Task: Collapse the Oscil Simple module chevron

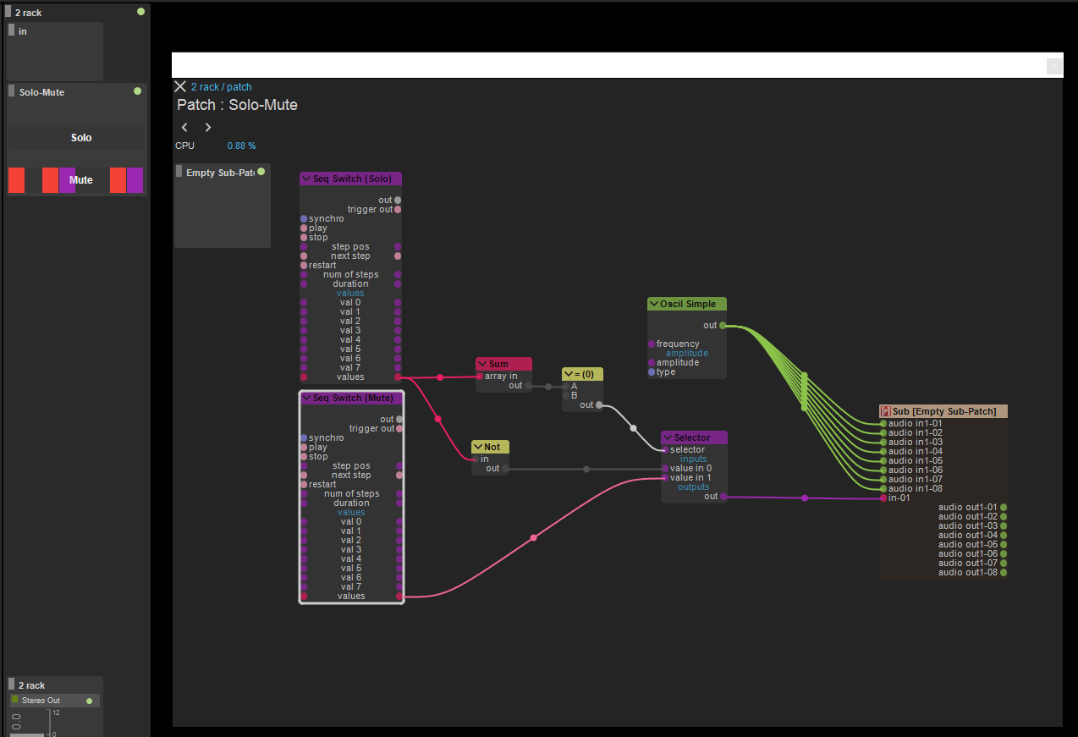Action: 653,305
